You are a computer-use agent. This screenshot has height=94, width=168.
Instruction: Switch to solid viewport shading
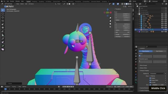(x=127, y=4)
